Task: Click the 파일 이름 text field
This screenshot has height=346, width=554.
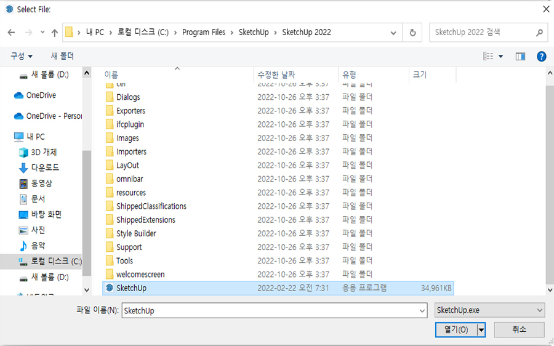Action: coord(270,311)
